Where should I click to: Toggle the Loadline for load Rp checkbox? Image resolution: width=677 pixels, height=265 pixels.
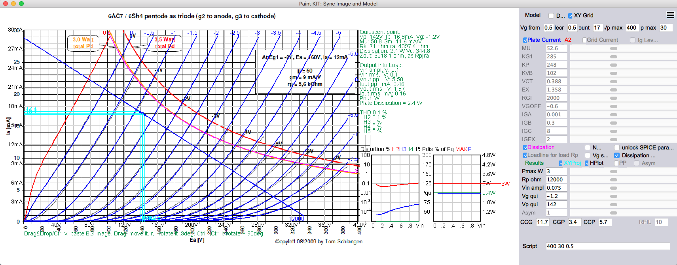pyautogui.click(x=525, y=155)
